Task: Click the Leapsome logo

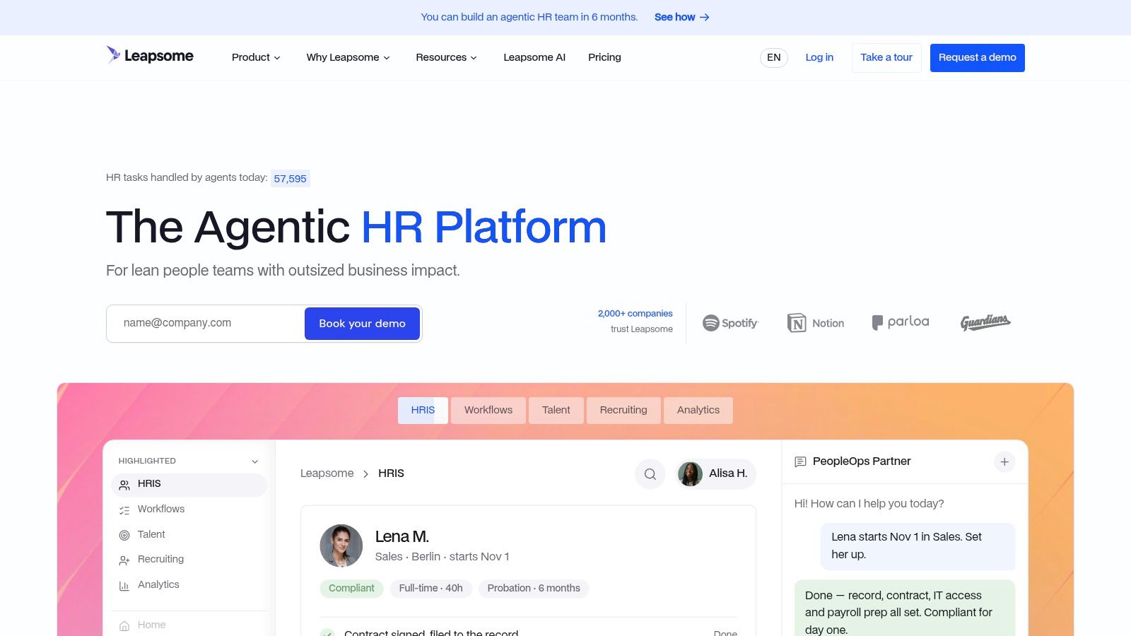Action: (x=150, y=56)
